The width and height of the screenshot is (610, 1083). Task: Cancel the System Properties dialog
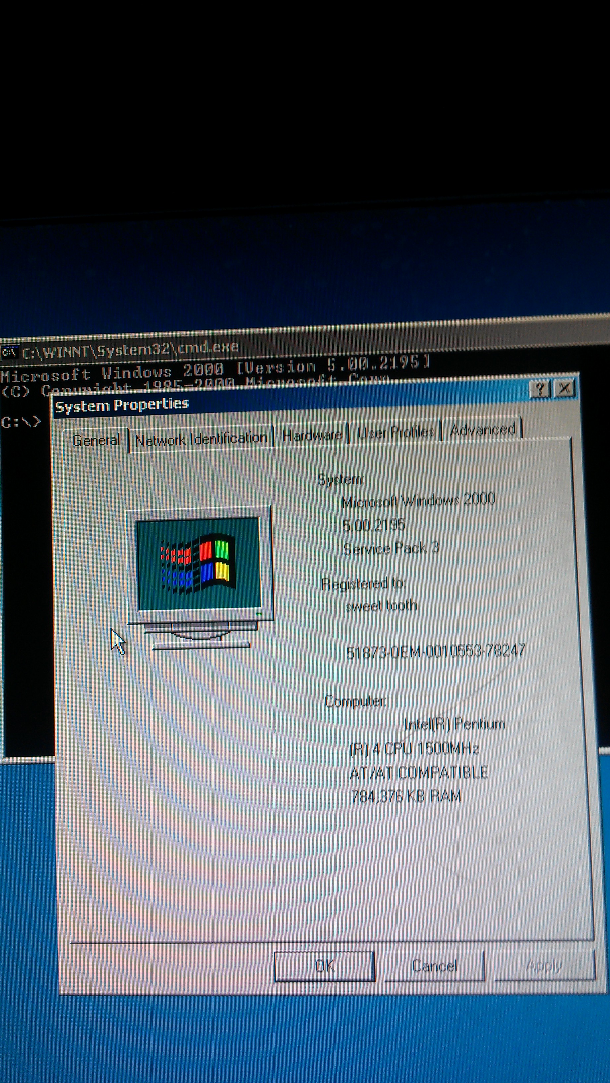tap(434, 965)
